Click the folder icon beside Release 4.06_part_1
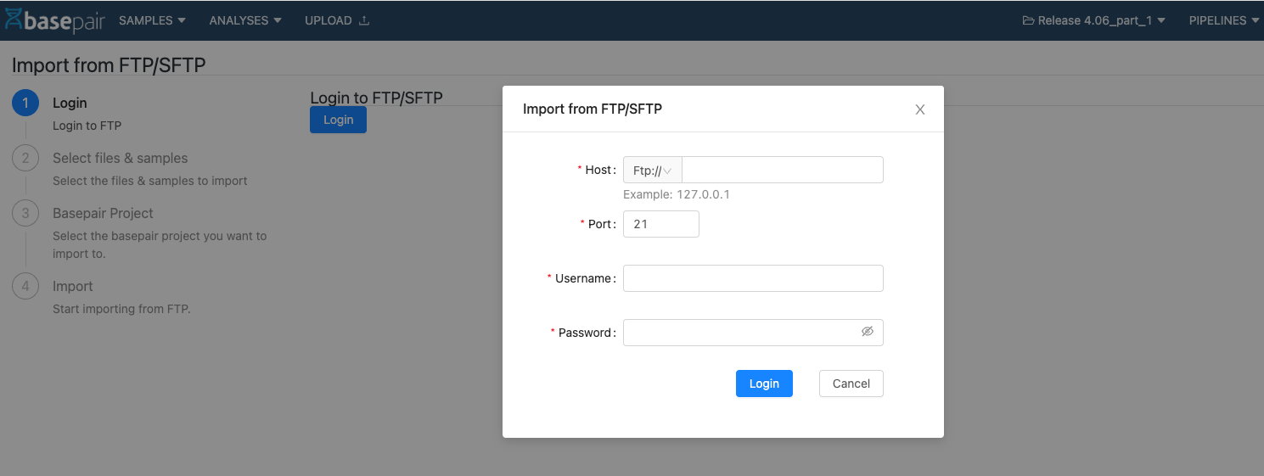 pyautogui.click(x=1028, y=20)
